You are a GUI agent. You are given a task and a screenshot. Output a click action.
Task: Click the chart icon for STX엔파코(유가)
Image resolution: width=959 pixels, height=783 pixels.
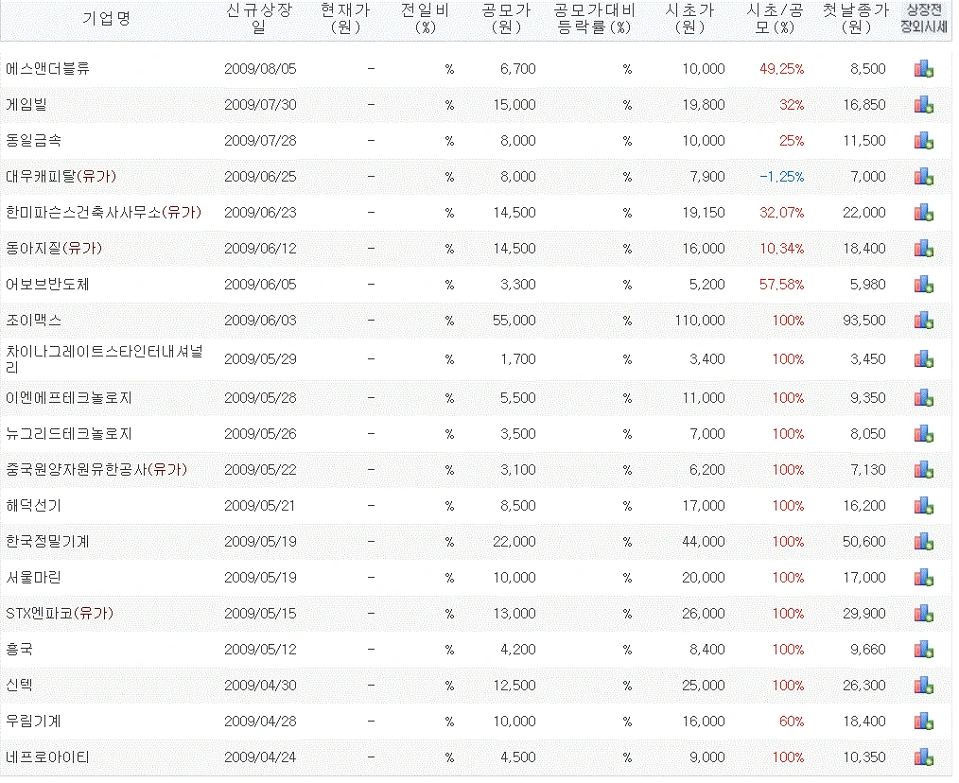pos(923,613)
